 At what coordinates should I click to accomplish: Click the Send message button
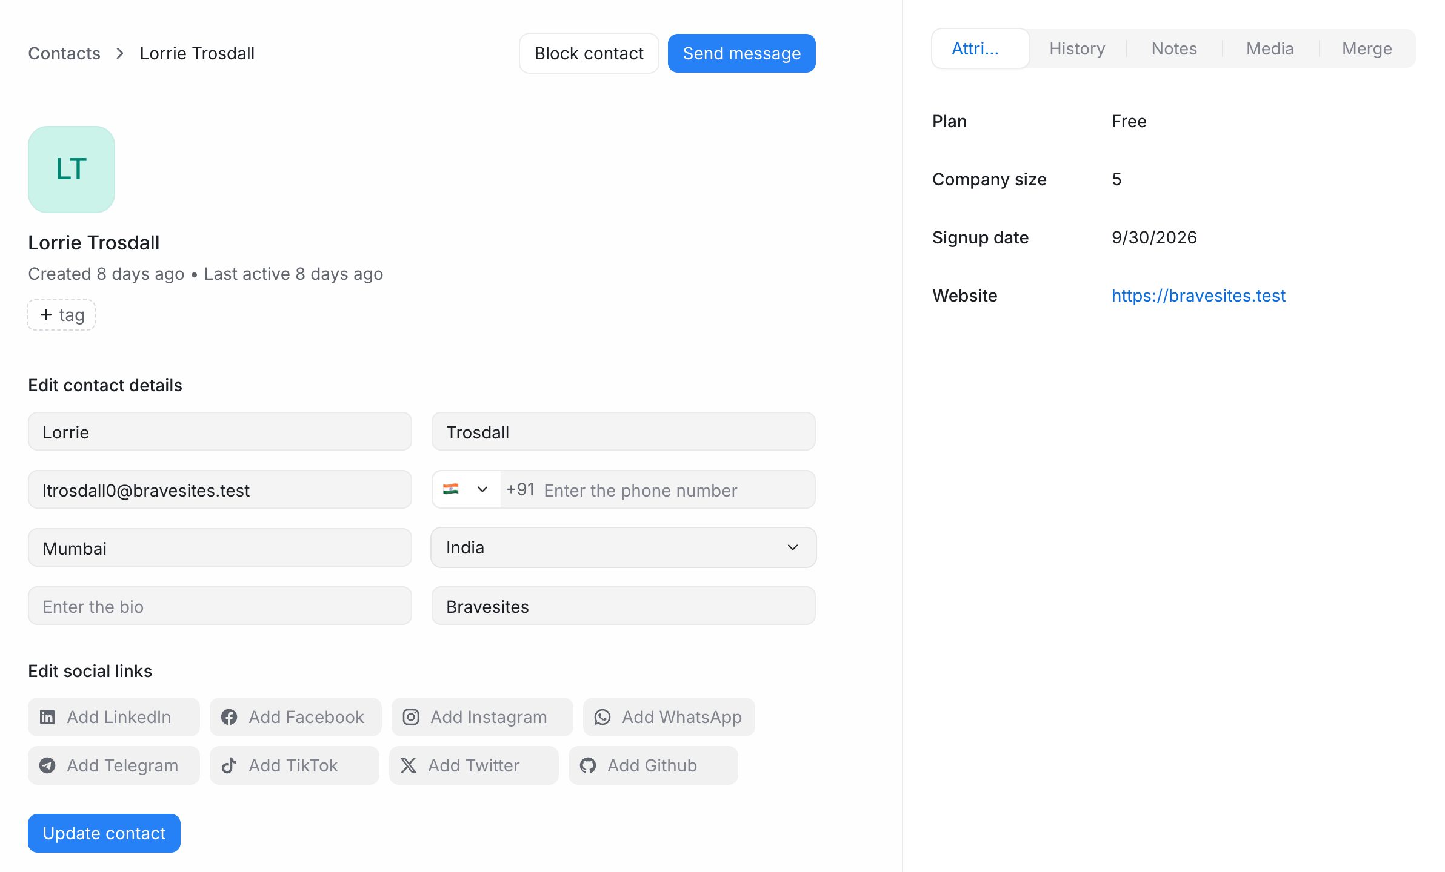(x=742, y=53)
